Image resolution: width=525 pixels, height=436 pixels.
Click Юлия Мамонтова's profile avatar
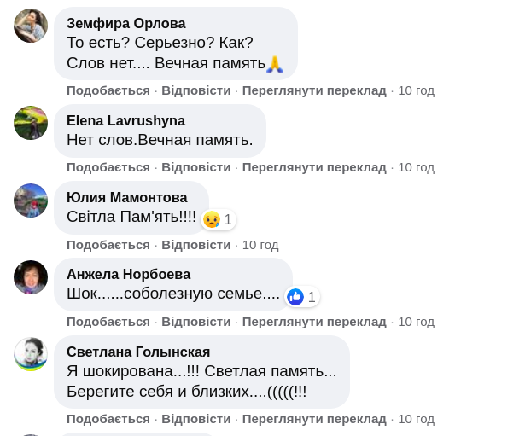pos(31,201)
